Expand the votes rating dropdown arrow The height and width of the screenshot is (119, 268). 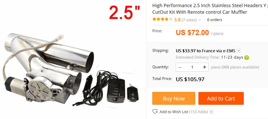pyautogui.click(x=200, y=20)
